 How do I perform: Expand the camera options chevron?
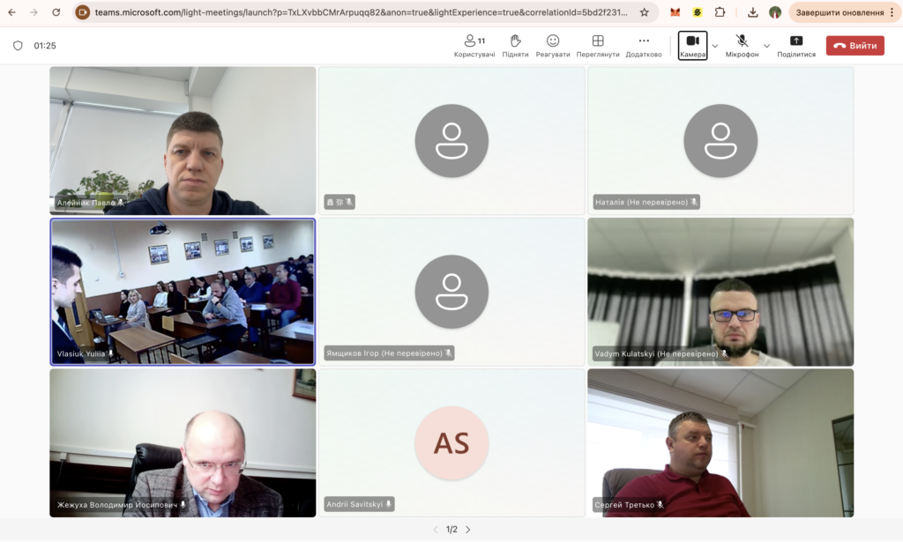tap(715, 46)
